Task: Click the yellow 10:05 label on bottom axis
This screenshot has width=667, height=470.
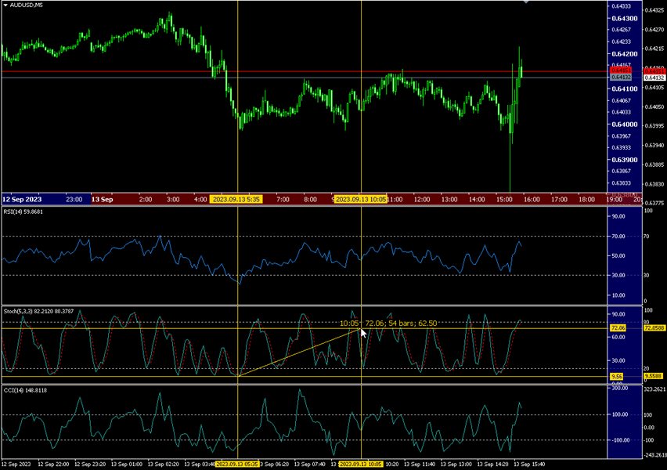Action: coord(360,465)
